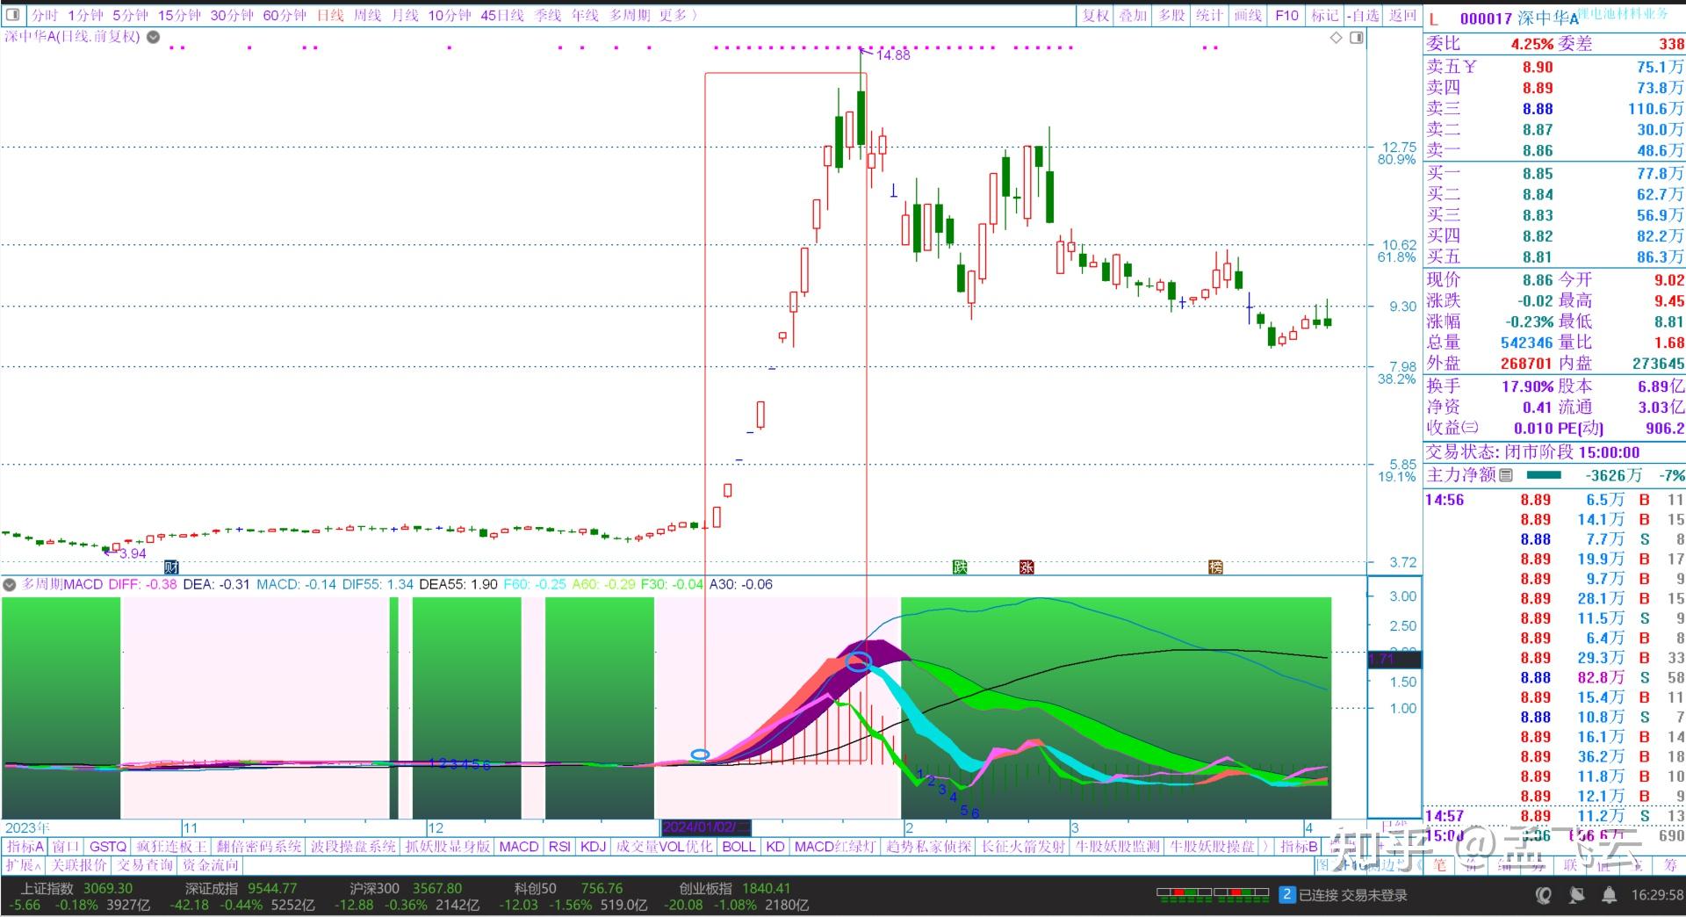This screenshot has width=1686, height=917.
Task: Toggle 复权 price adjustment mode
Action: (x=1094, y=15)
